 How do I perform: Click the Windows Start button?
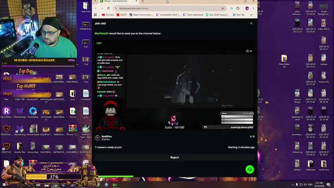click(x=4, y=184)
